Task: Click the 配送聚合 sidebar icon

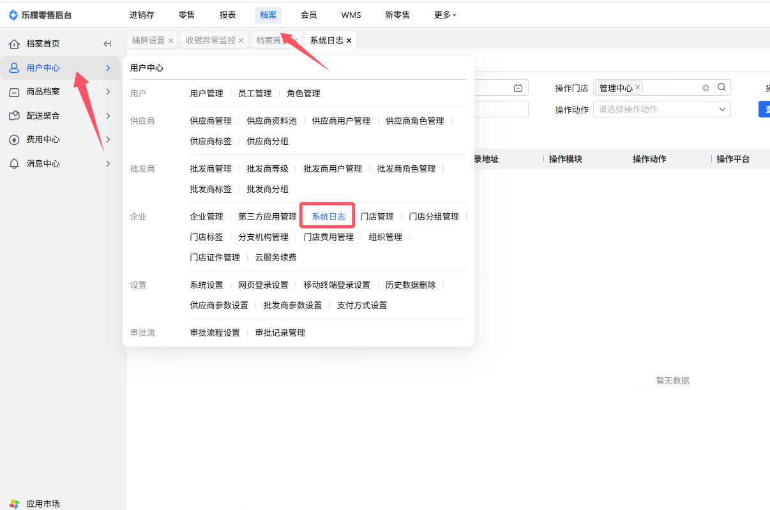Action: pyautogui.click(x=14, y=116)
